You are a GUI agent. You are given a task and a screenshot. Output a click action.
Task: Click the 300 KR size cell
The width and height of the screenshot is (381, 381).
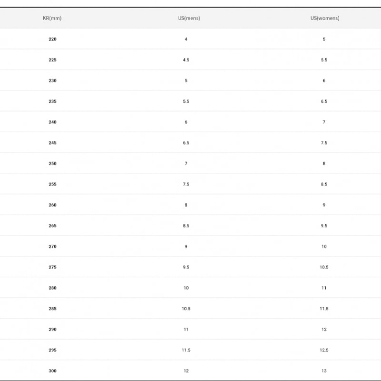click(52, 371)
